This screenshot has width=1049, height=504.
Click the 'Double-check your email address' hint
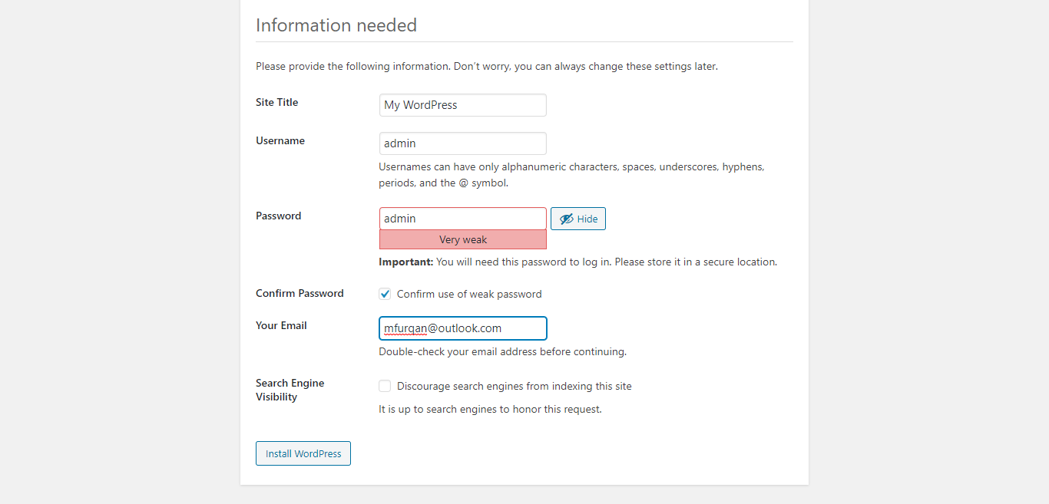click(502, 352)
